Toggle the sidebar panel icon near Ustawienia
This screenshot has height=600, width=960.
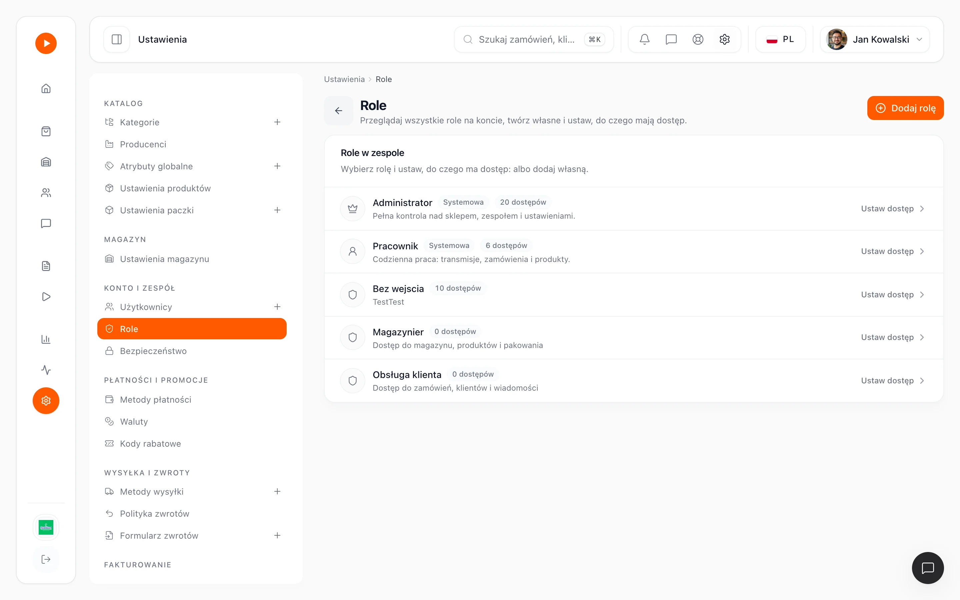(x=117, y=39)
